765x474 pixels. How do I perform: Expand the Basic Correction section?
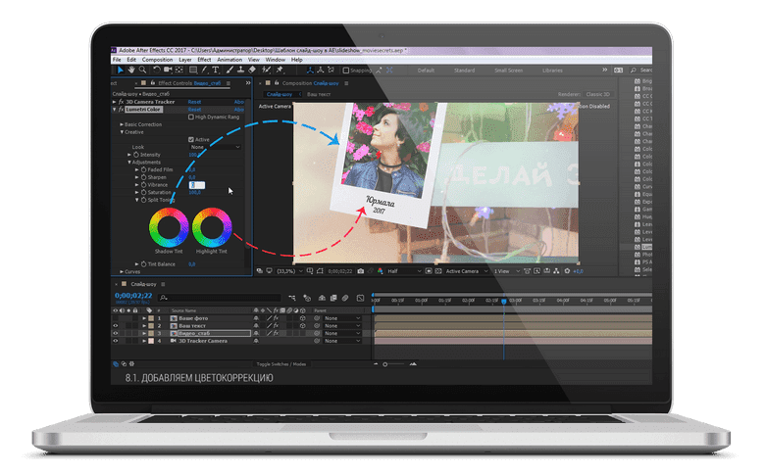[x=122, y=124]
